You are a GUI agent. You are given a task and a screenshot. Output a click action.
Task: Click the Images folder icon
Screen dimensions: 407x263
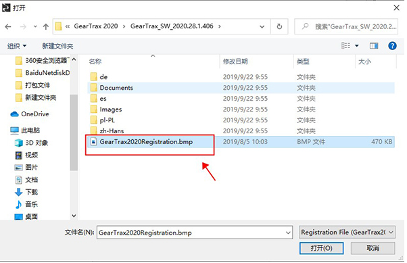click(94, 110)
